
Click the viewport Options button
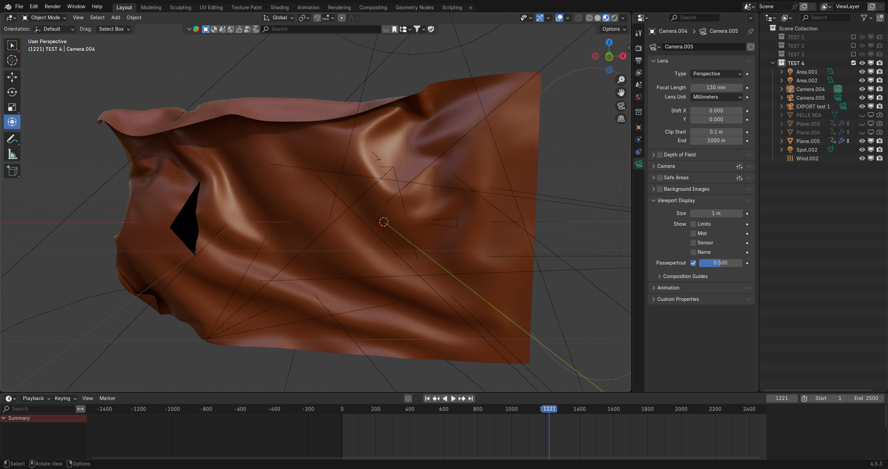coord(614,29)
